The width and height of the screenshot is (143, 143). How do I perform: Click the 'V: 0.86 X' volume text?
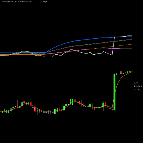[x=138, y=86]
